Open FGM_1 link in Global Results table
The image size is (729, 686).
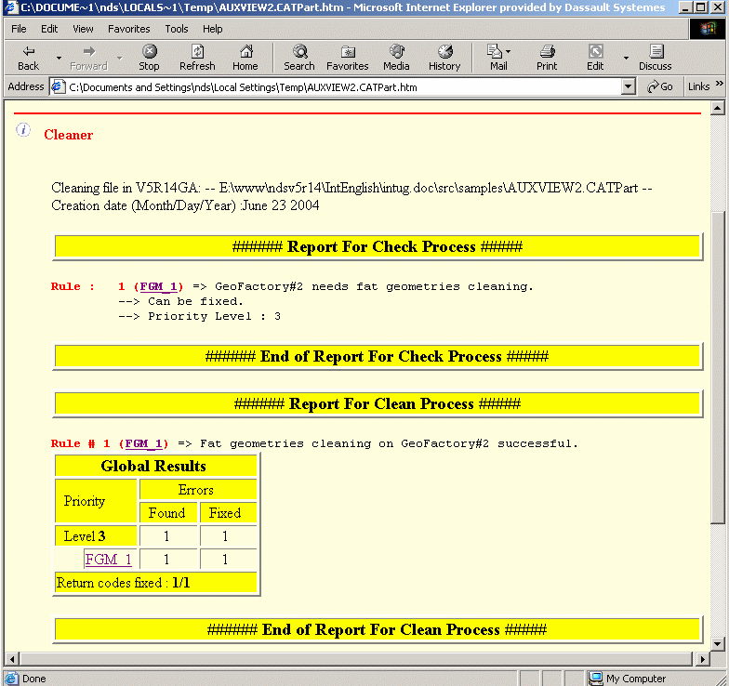pyautogui.click(x=108, y=560)
